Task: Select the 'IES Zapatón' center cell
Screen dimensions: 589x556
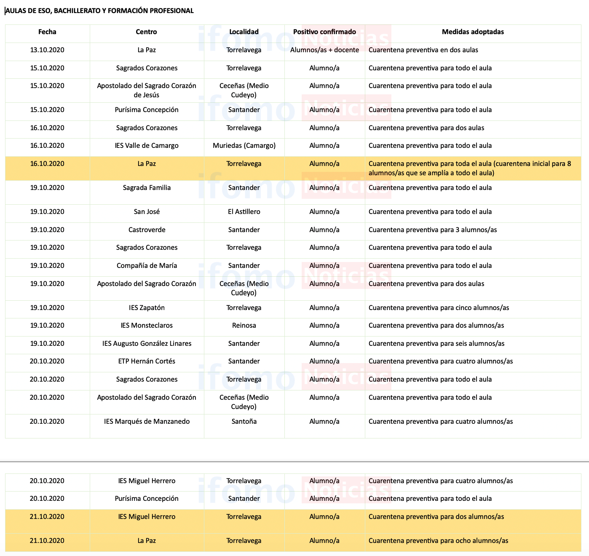Action: click(147, 308)
